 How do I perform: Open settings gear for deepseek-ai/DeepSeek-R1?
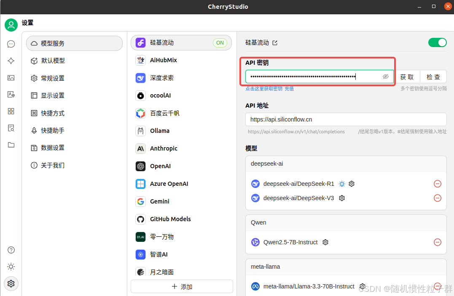pos(352,184)
